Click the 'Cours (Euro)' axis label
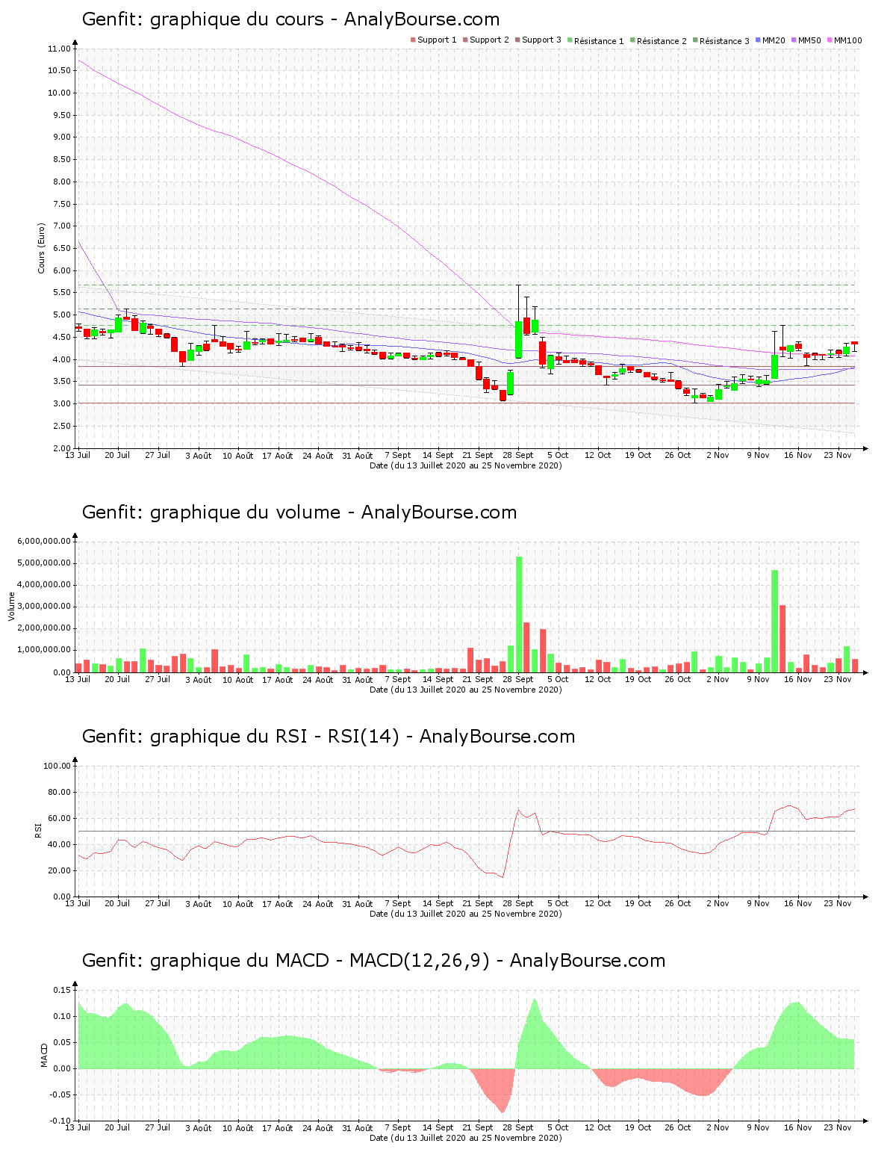This screenshot has height=1158, width=896. pos(42,248)
